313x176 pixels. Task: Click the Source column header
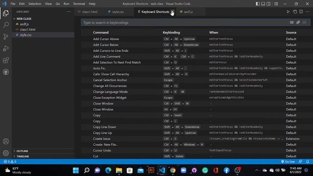[x=291, y=33]
